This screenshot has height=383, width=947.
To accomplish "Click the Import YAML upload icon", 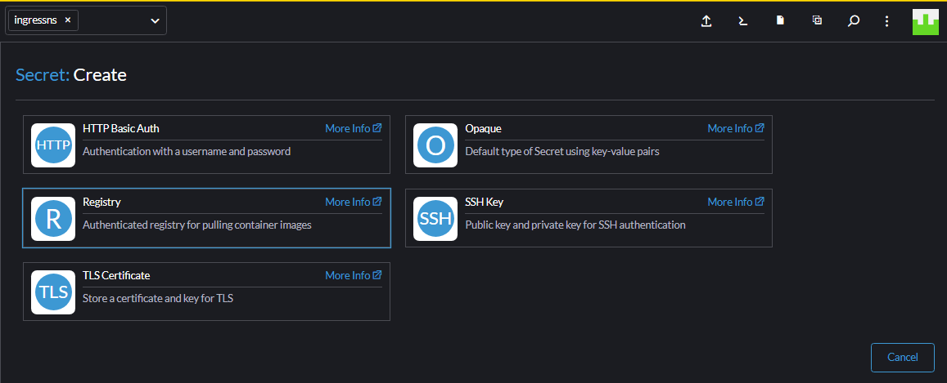I will 706,21.
